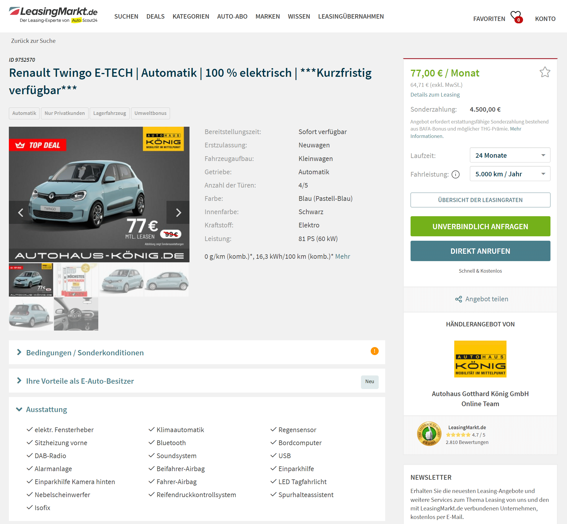Open the WISSEN menu

[299, 17]
